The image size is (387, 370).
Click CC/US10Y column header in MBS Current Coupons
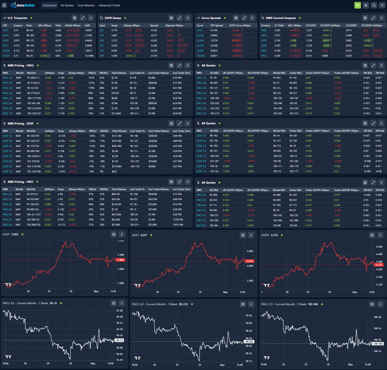pyautogui.click(x=351, y=25)
